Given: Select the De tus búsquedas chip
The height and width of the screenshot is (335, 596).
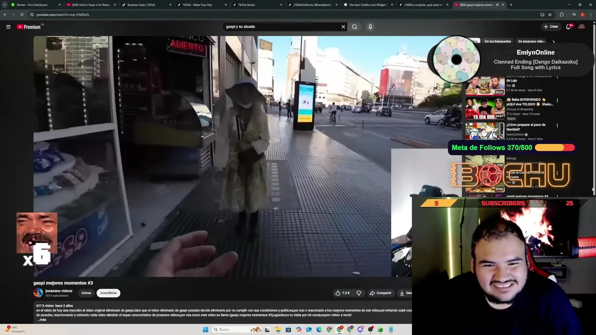Looking at the screenshot, I should [498, 41].
